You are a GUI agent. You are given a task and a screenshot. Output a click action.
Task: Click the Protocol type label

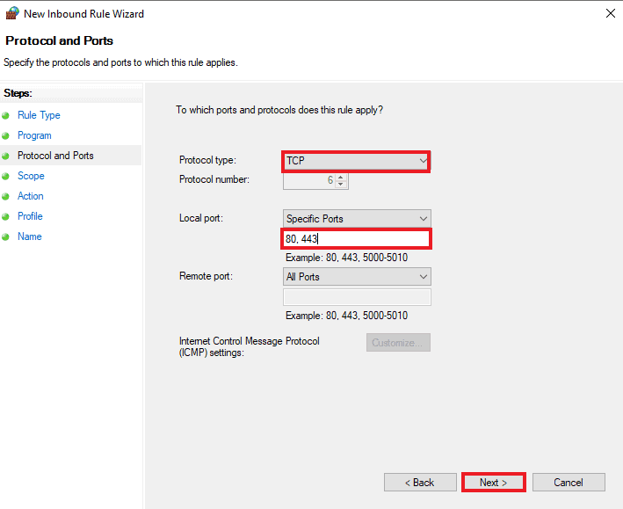tap(207, 160)
